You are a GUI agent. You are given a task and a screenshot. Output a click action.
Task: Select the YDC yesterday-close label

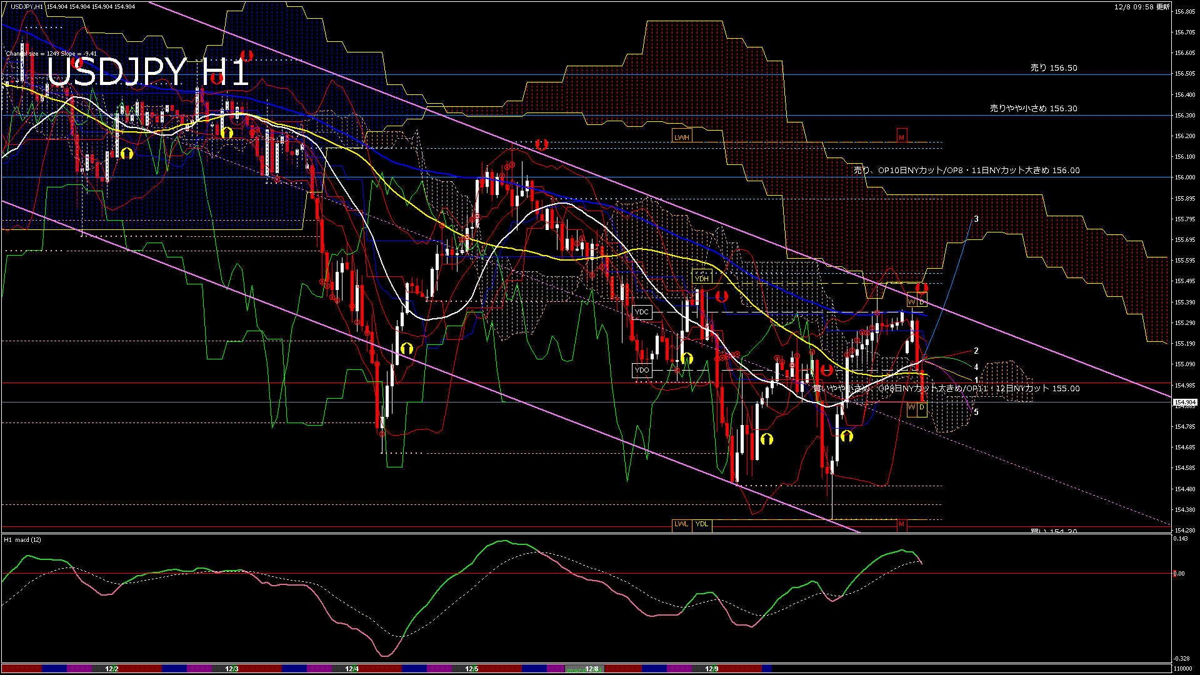tap(642, 312)
